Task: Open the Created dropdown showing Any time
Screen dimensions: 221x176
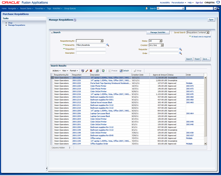Action: [162, 45]
